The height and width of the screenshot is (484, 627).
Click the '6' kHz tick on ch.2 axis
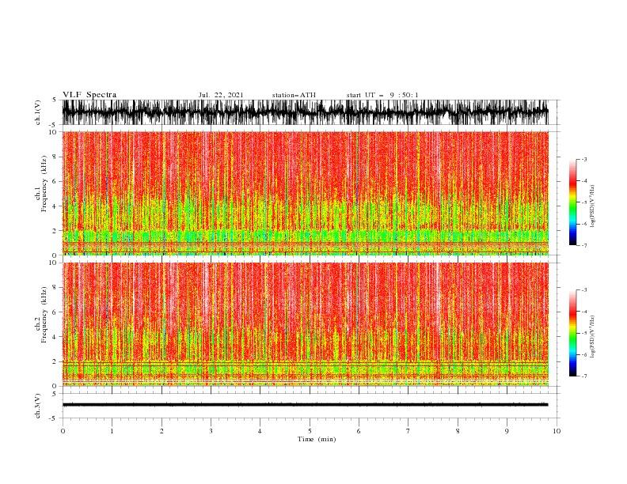click(x=55, y=312)
